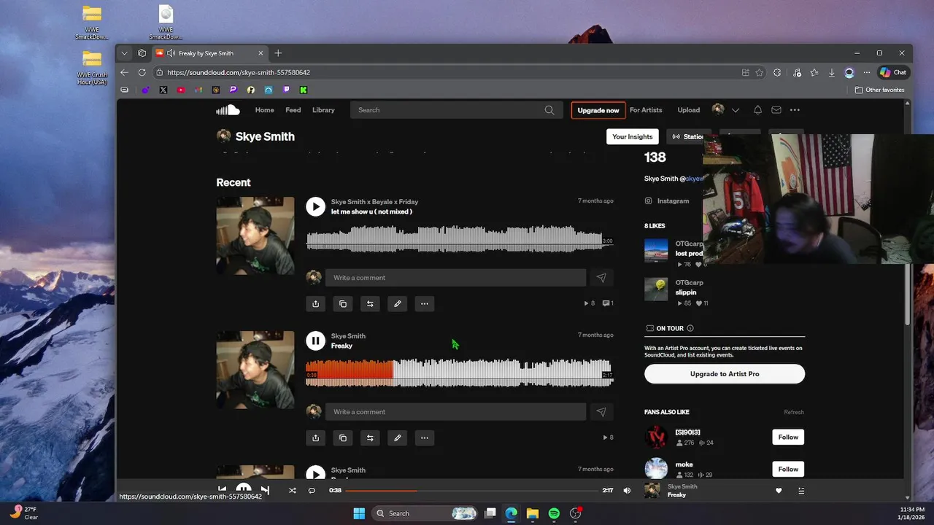Select the 'Freaky by Skye Smith' browser tab

[210, 53]
